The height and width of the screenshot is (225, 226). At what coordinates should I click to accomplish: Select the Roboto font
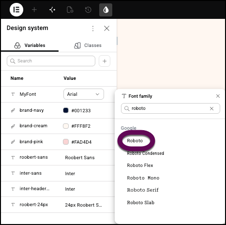[135, 141]
